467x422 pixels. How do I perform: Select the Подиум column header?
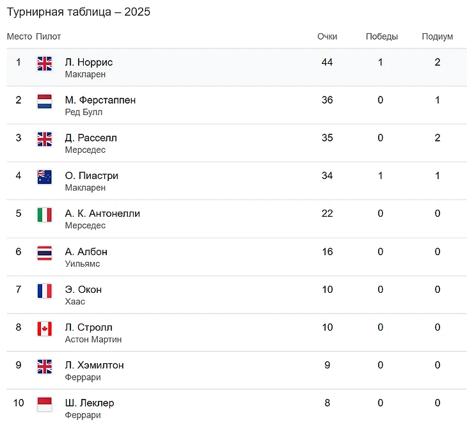(437, 36)
